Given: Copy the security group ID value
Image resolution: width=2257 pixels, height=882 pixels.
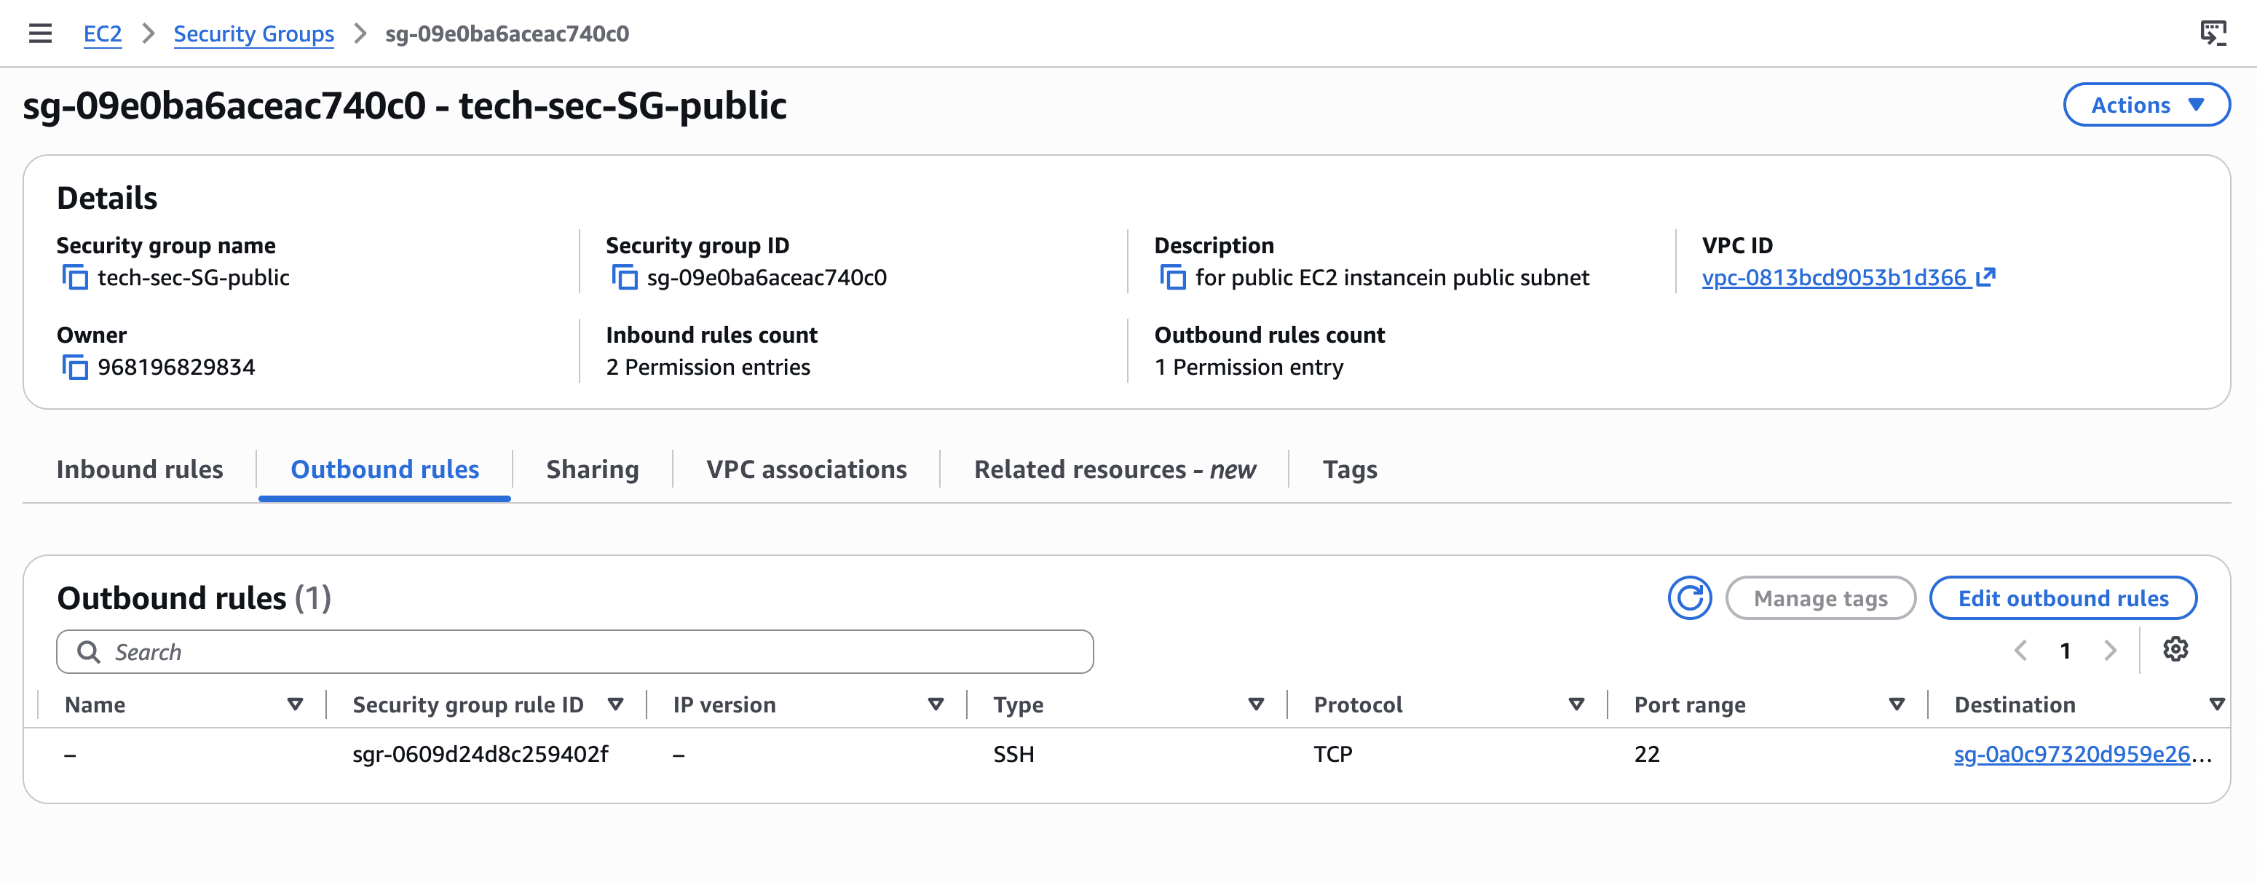Looking at the screenshot, I should coord(624,278).
